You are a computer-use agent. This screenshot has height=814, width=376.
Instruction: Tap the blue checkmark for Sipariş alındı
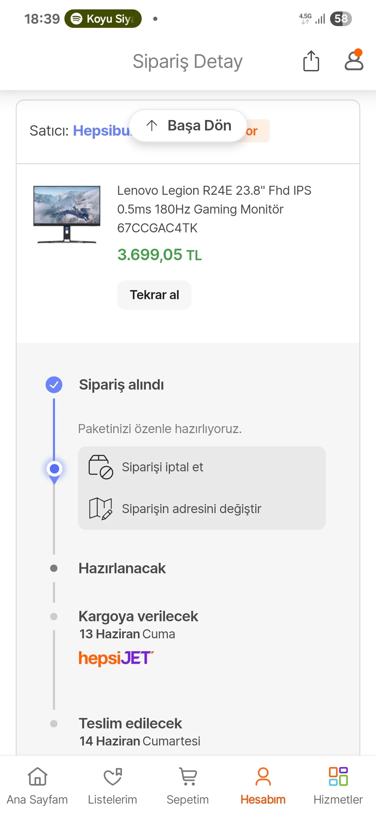click(x=54, y=385)
